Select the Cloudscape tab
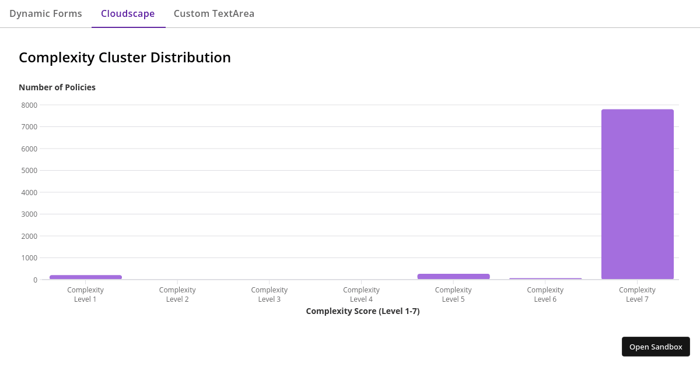700x367 pixels. [x=128, y=13]
